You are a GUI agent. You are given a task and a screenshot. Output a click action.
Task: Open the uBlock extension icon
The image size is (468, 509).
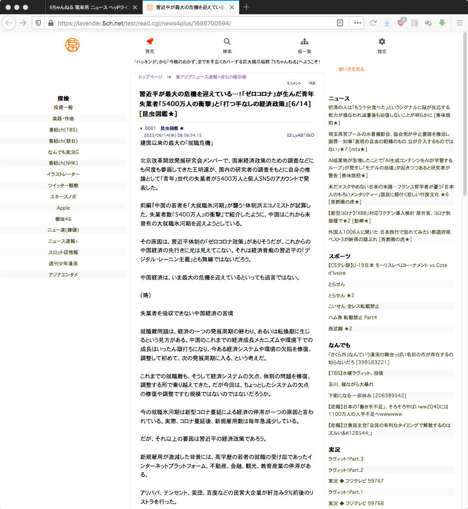(x=401, y=22)
